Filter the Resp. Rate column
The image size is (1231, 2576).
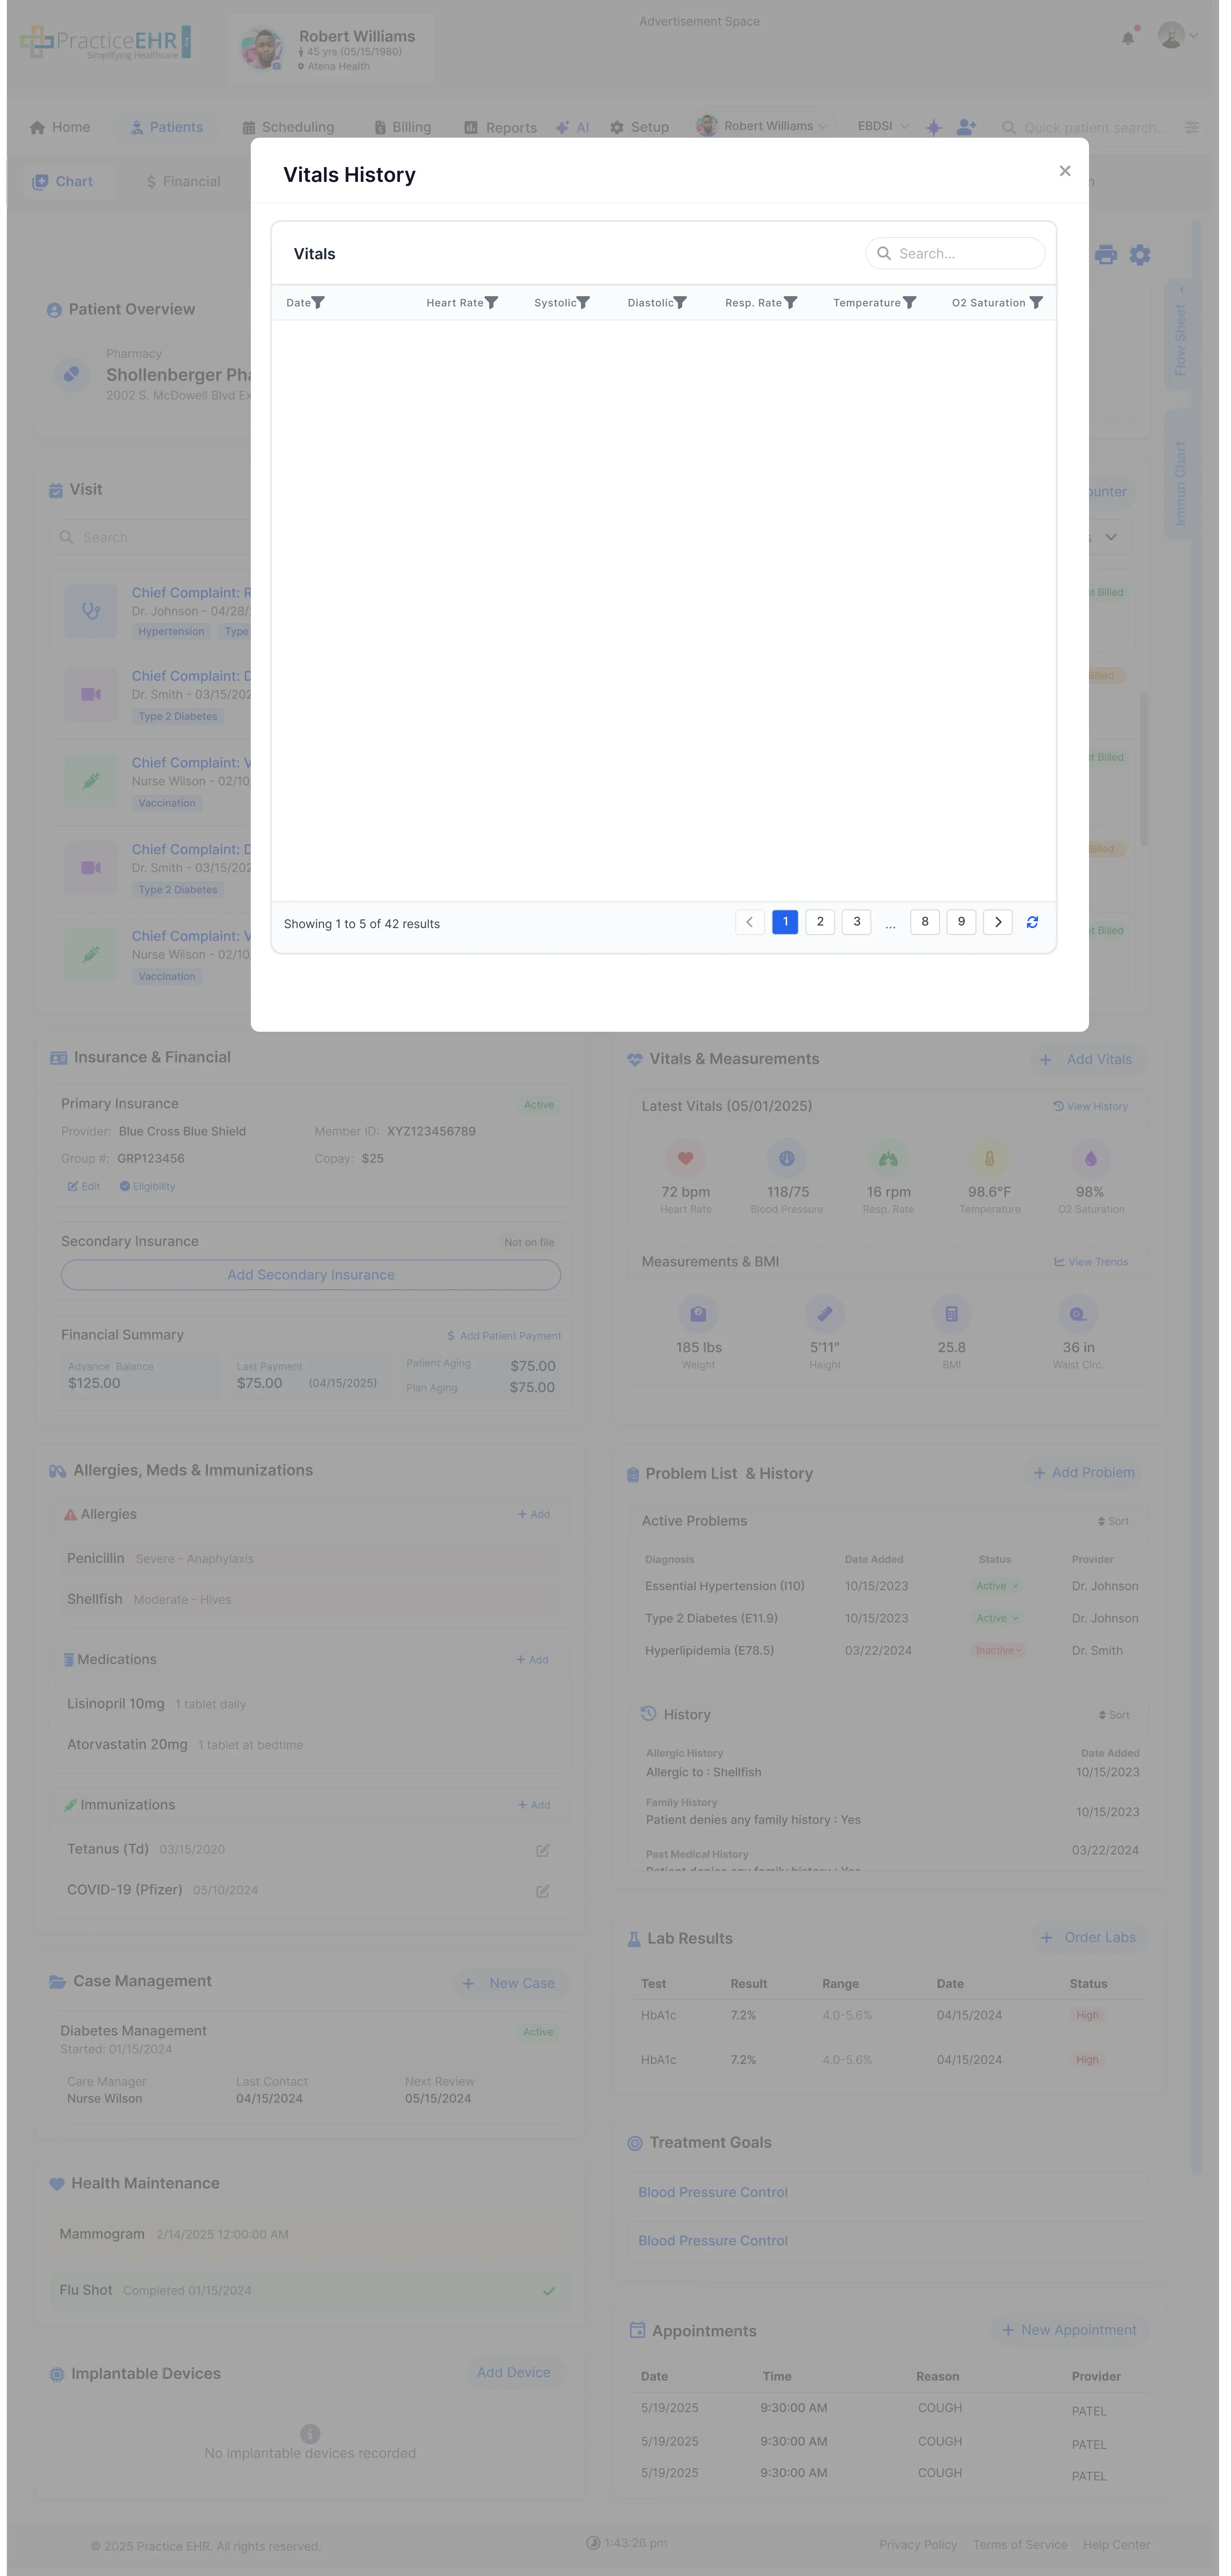click(790, 303)
